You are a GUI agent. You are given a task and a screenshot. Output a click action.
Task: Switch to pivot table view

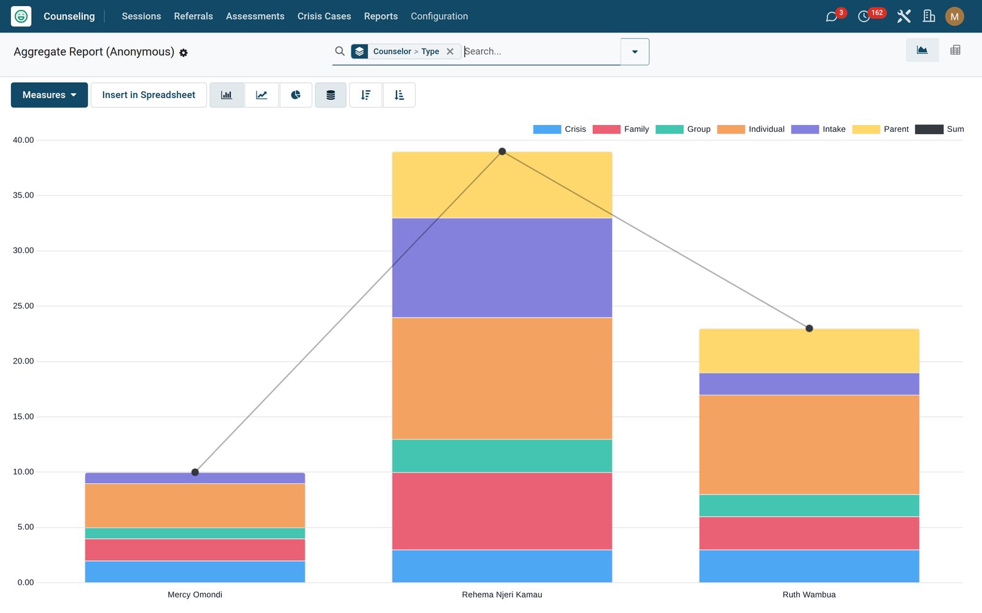[x=955, y=50]
